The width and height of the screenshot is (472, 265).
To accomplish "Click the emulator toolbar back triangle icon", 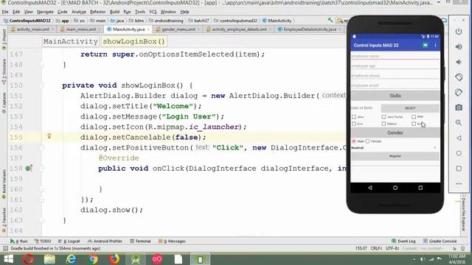I will 459,138.
